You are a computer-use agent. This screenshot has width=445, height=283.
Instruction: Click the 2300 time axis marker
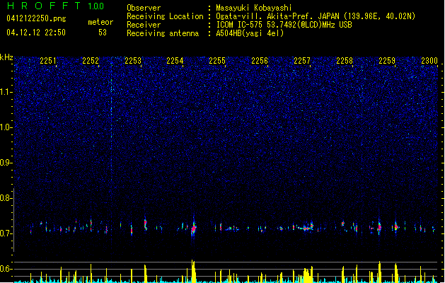click(429, 61)
